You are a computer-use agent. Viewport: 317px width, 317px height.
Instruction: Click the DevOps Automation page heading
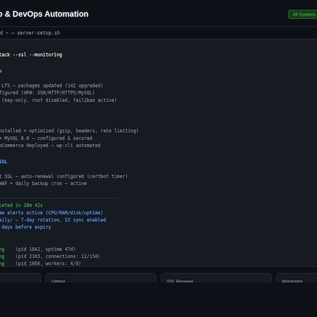[44, 14]
